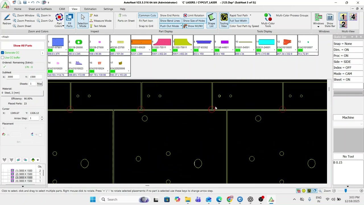Open the material Steel, 2 (mm) dropdown
The image size is (364, 205).
coord(22,93)
